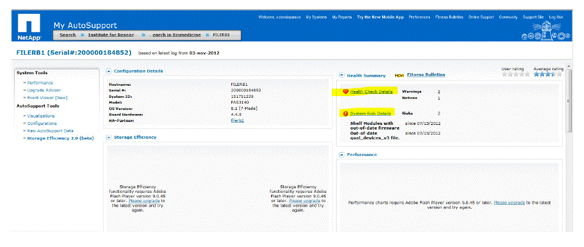Open Fitness Bulletins link in Health Summary
The width and height of the screenshot is (584, 247).
[x=426, y=74]
